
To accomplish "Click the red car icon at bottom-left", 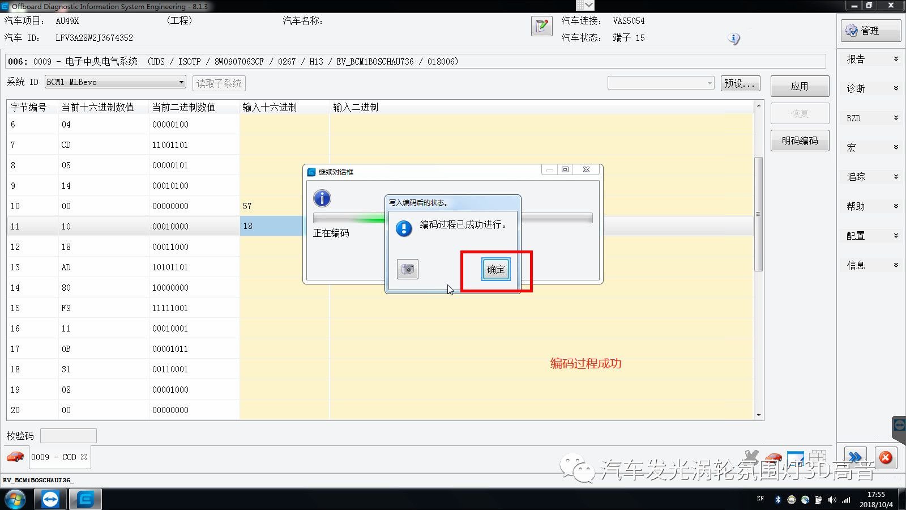I will point(15,457).
